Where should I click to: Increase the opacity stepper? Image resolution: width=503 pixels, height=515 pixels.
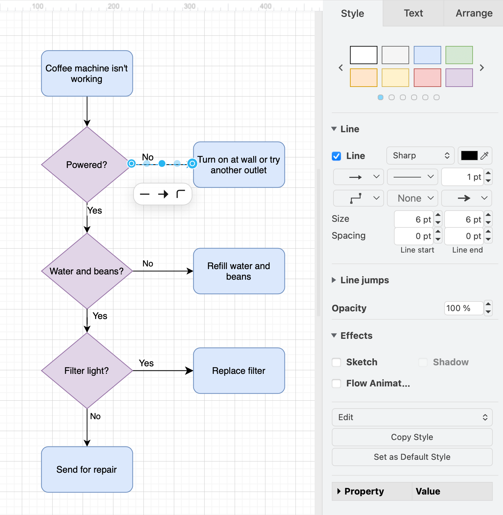click(x=488, y=304)
